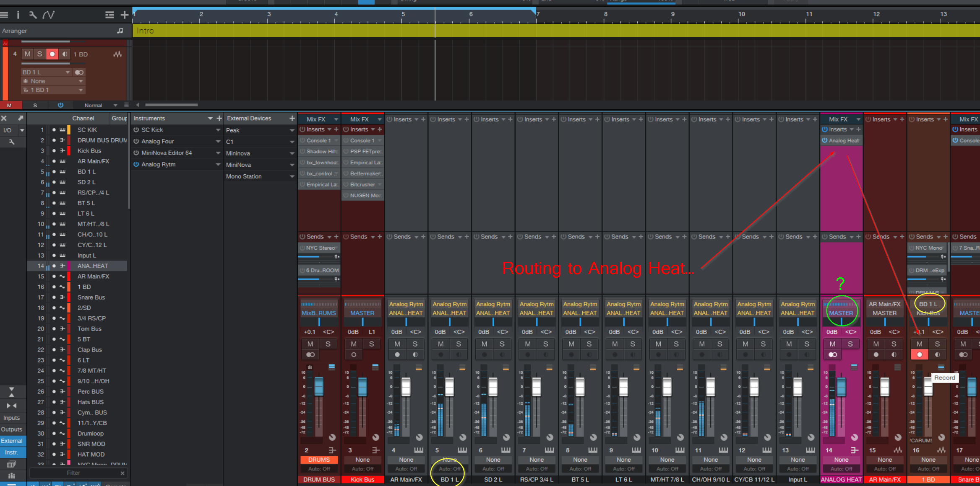Screen dimensions: 980x486
Task: Solo the DRUM BUS mixer channel
Action: click(328, 344)
